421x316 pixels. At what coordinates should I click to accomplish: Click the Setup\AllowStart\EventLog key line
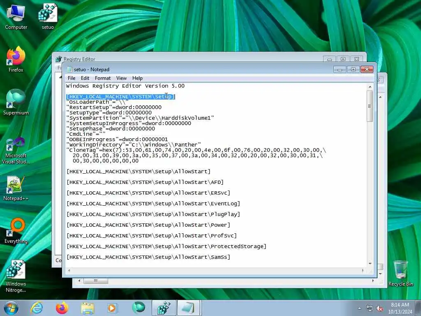[153, 204]
